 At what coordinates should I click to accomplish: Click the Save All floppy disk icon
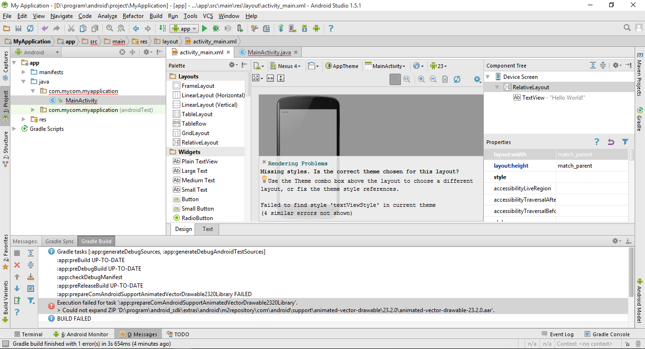[18, 28]
